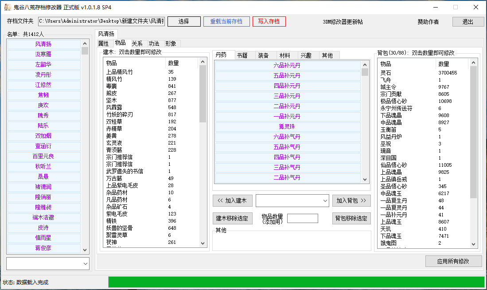This screenshot has height=290, width=487.
Task: Focus the 物品数量 quantity input box
Action: [x=303, y=219]
